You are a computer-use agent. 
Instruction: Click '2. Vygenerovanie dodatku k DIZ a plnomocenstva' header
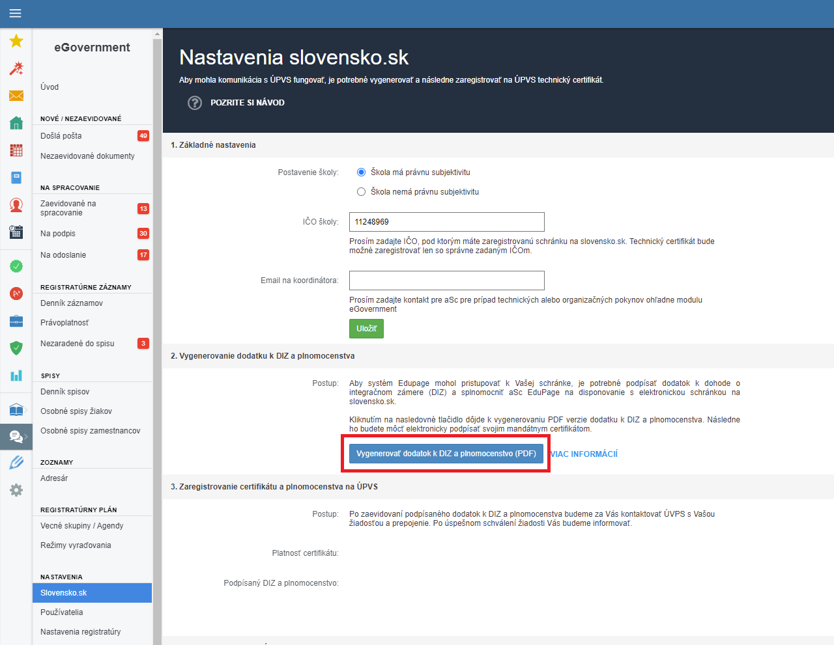click(x=263, y=356)
